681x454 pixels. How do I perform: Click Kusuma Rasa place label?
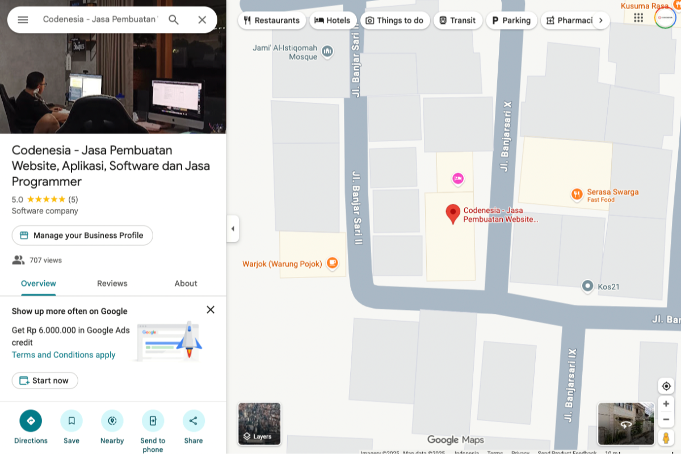[644, 6]
